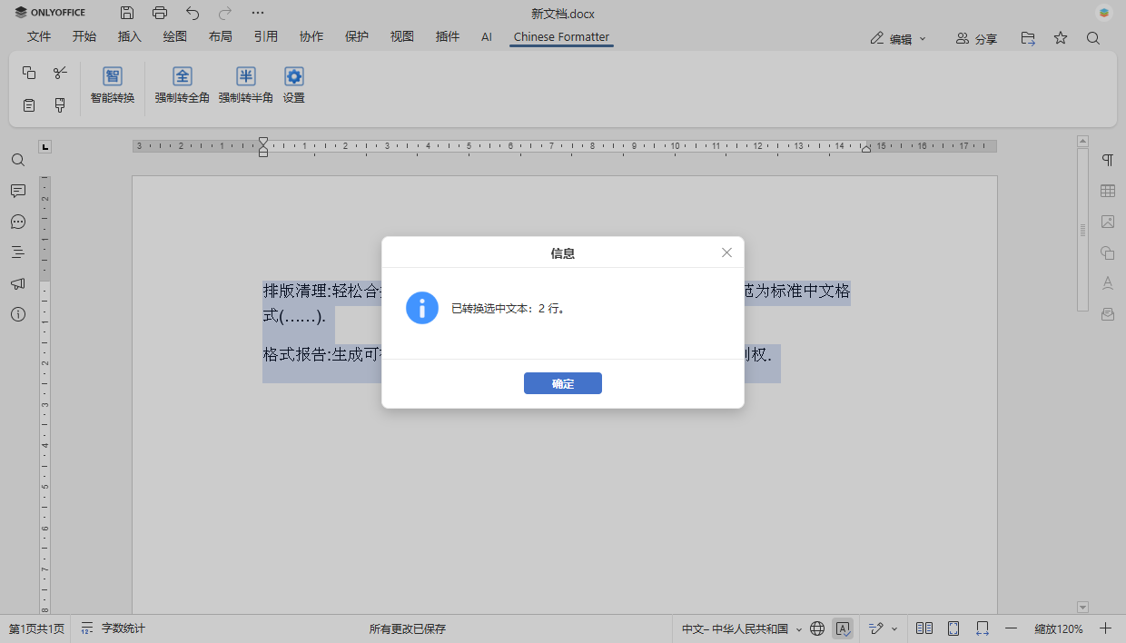Switch to the 开始 tab
The width and height of the screenshot is (1126, 643).
(84, 37)
